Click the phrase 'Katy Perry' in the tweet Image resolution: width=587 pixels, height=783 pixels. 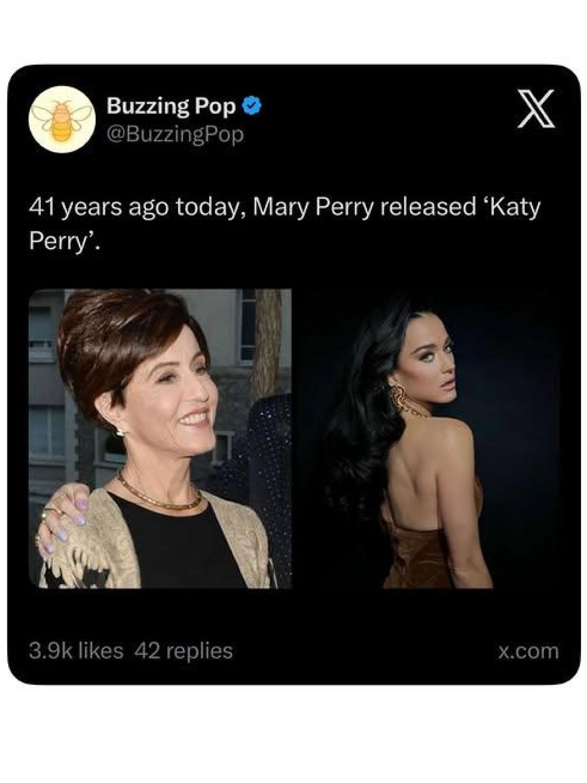[514, 207]
